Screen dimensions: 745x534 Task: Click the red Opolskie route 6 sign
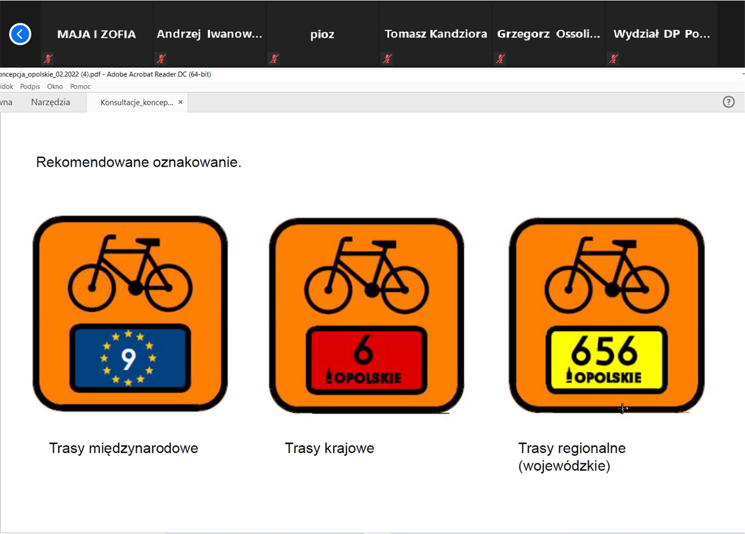point(366,360)
